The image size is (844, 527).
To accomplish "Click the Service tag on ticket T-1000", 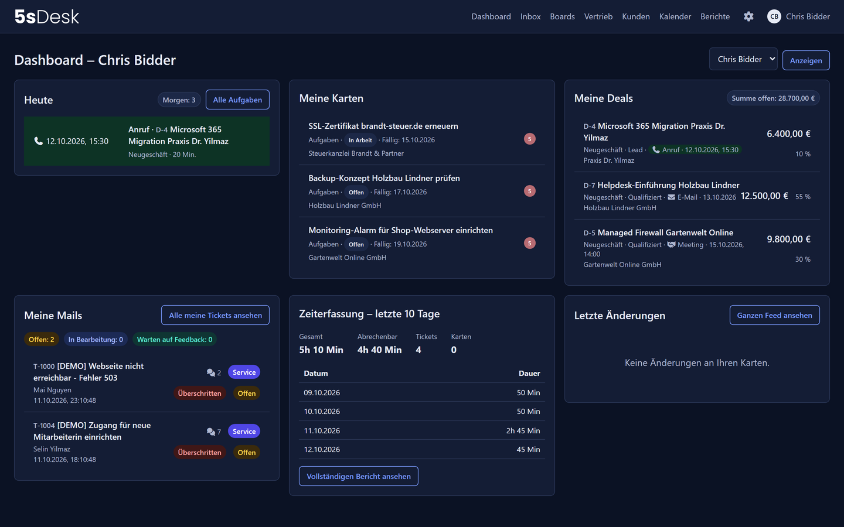I will point(244,372).
